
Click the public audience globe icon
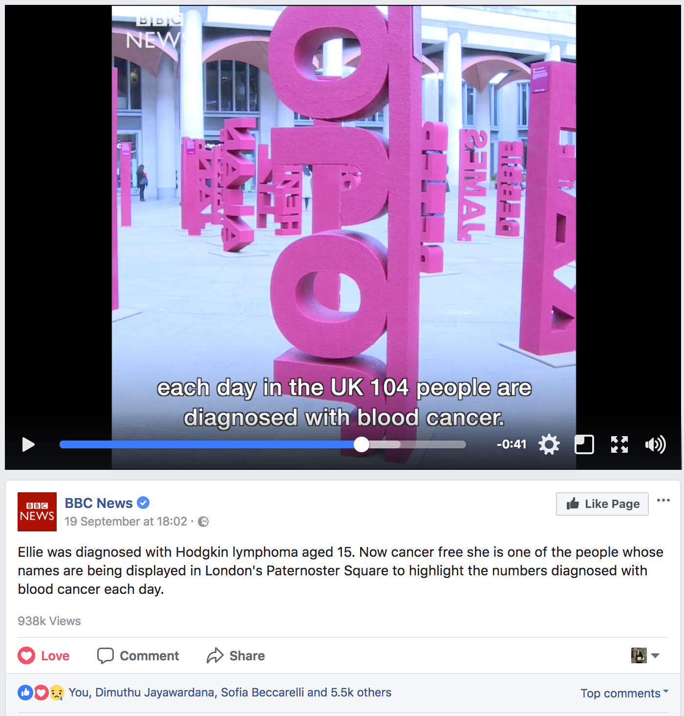click(x=203, y=522)
